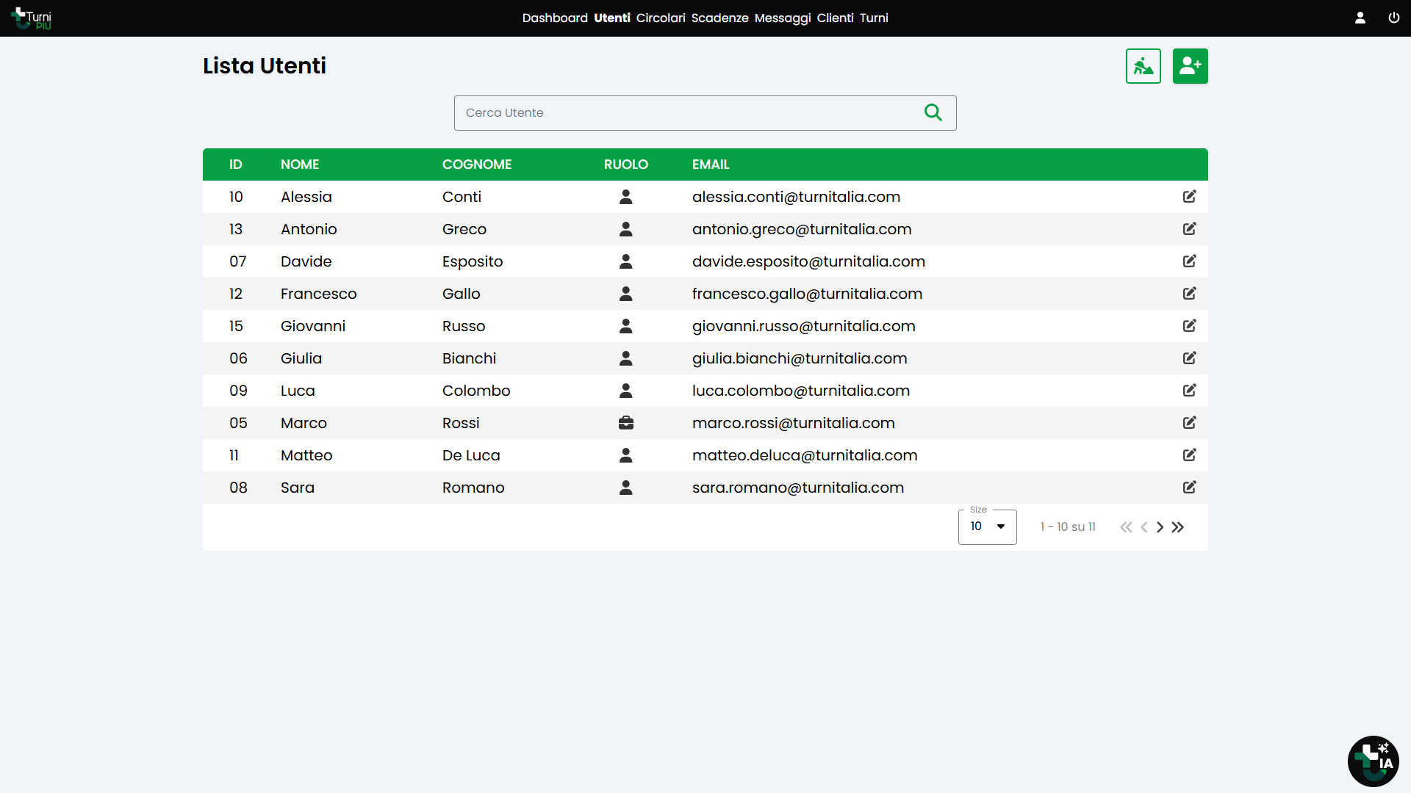This screenshot has height=793, width=1411.
Task: Open the user profile icon
Action: pos(1360,18)
